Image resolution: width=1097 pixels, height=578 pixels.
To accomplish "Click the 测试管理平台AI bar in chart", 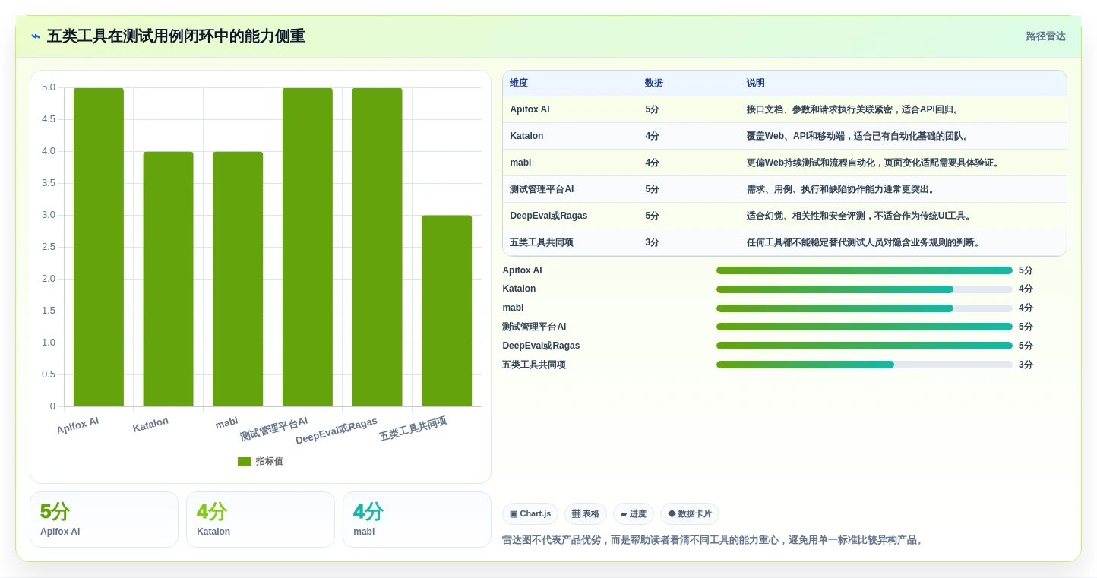I will pos(308,247).
